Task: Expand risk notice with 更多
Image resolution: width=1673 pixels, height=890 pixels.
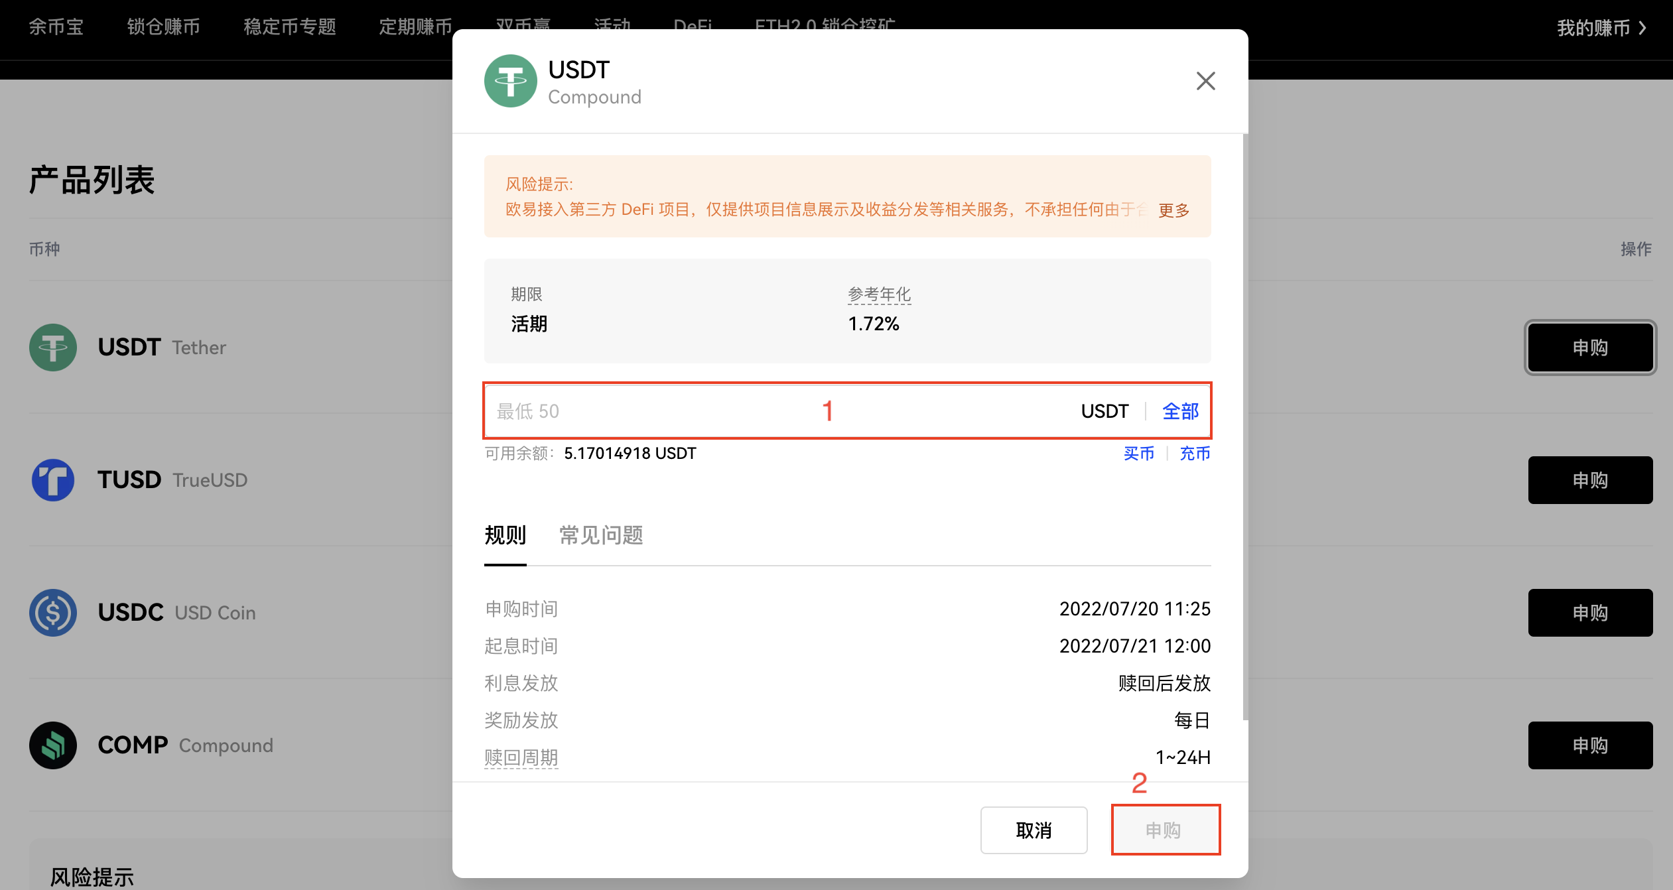Action: click(x=1173, y=210)
